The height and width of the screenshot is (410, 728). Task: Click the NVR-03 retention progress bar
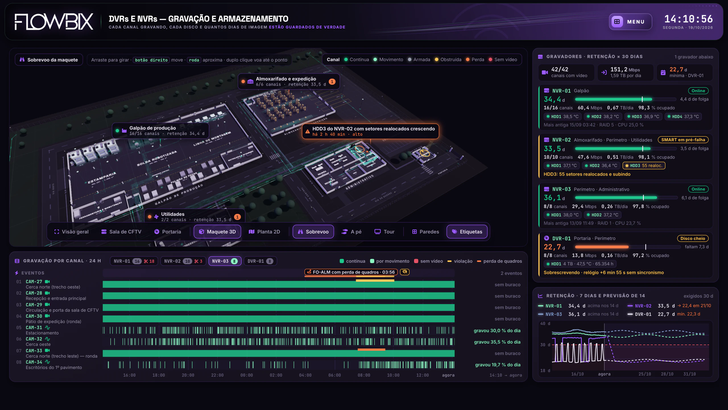click(x=626, y=198)
